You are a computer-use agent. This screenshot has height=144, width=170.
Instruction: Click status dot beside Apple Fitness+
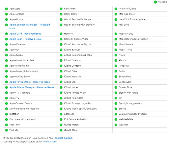point(7,44)
